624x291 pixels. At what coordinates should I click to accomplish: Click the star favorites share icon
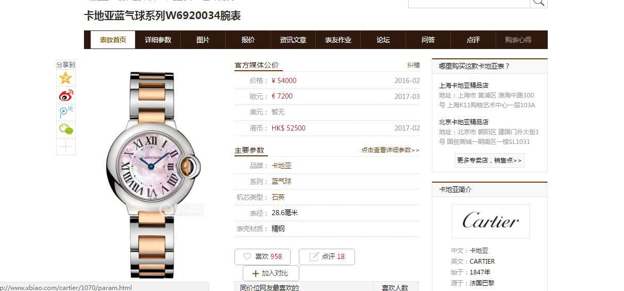[x=65, y=78]
